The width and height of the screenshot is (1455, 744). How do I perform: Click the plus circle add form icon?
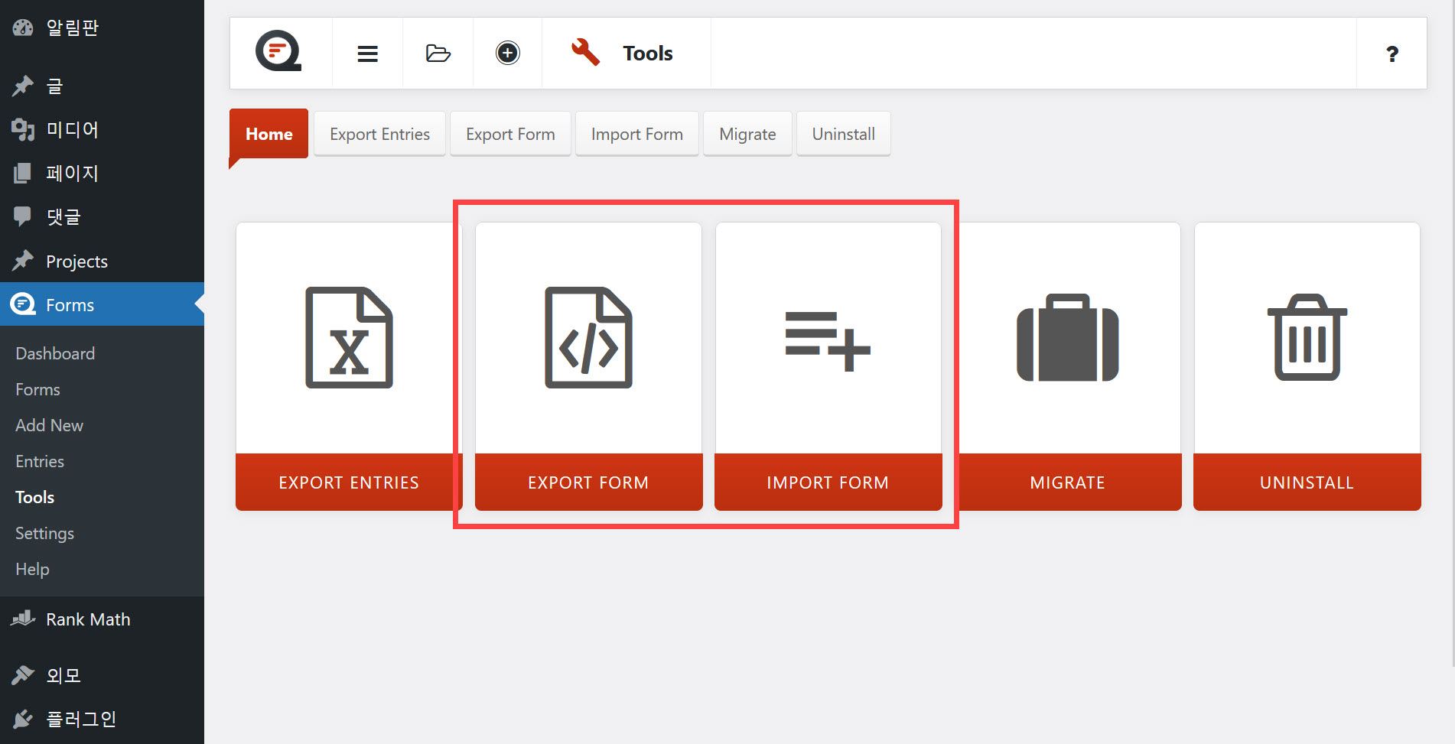(x=508, y=53)
